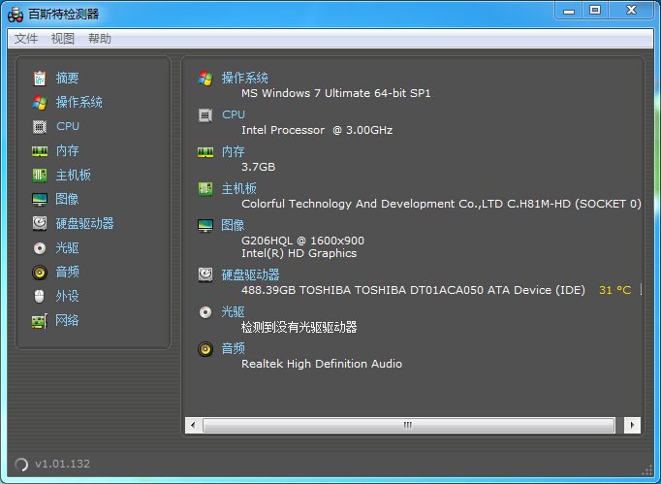Click the 光驱 disc icon in sidebar
Screen dimensions: 661x484
tap(40, 248)
